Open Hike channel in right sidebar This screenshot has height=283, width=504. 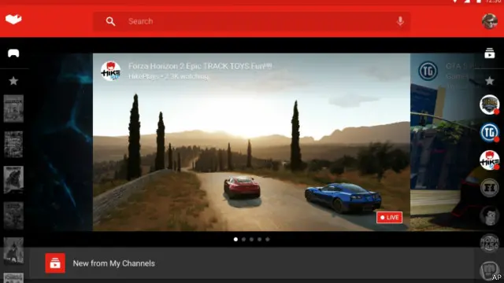tap(490, 160)
